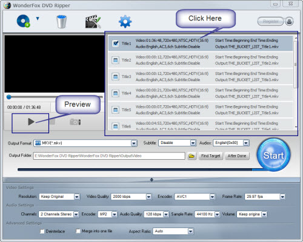
Task: Take a snapshot with the camera icon
Action: pos(75,122)
